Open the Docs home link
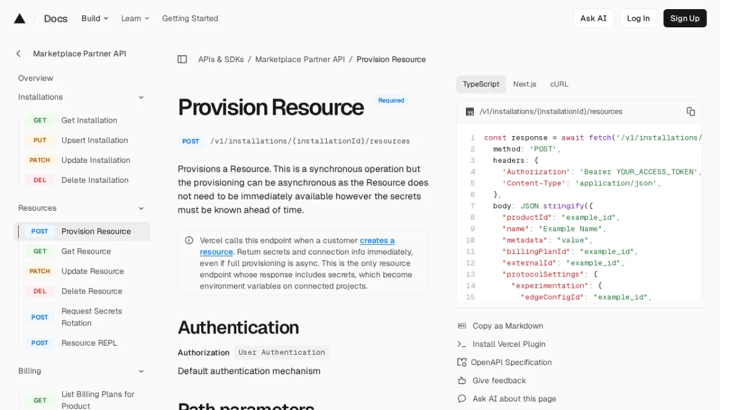The height and width of the screenshot is (410, 729). coord(55,18)
